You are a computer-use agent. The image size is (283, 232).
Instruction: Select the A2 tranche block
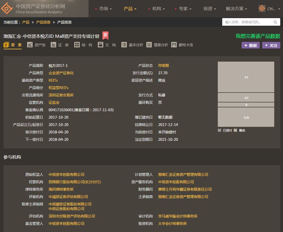tap(246, 98)
